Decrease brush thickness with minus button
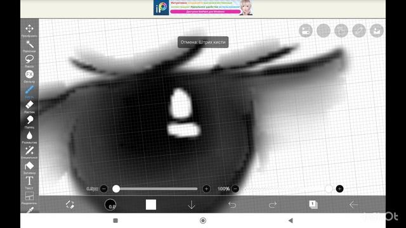 pos(104,189)
